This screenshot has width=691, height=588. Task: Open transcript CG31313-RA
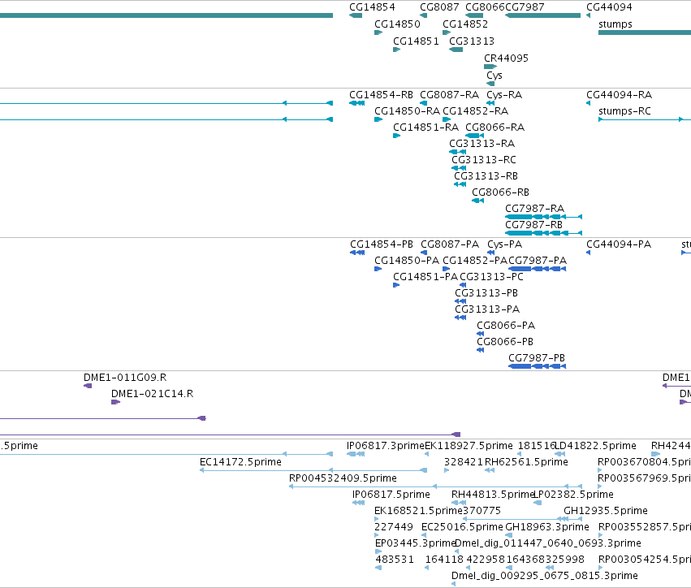pos(482,144)
